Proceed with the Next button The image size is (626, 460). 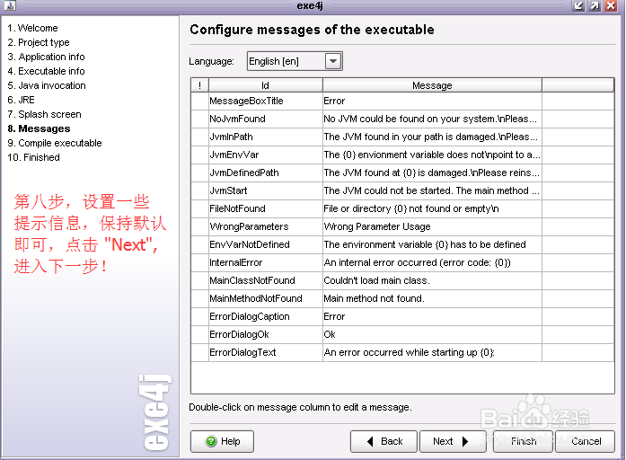tap(453, 441)
